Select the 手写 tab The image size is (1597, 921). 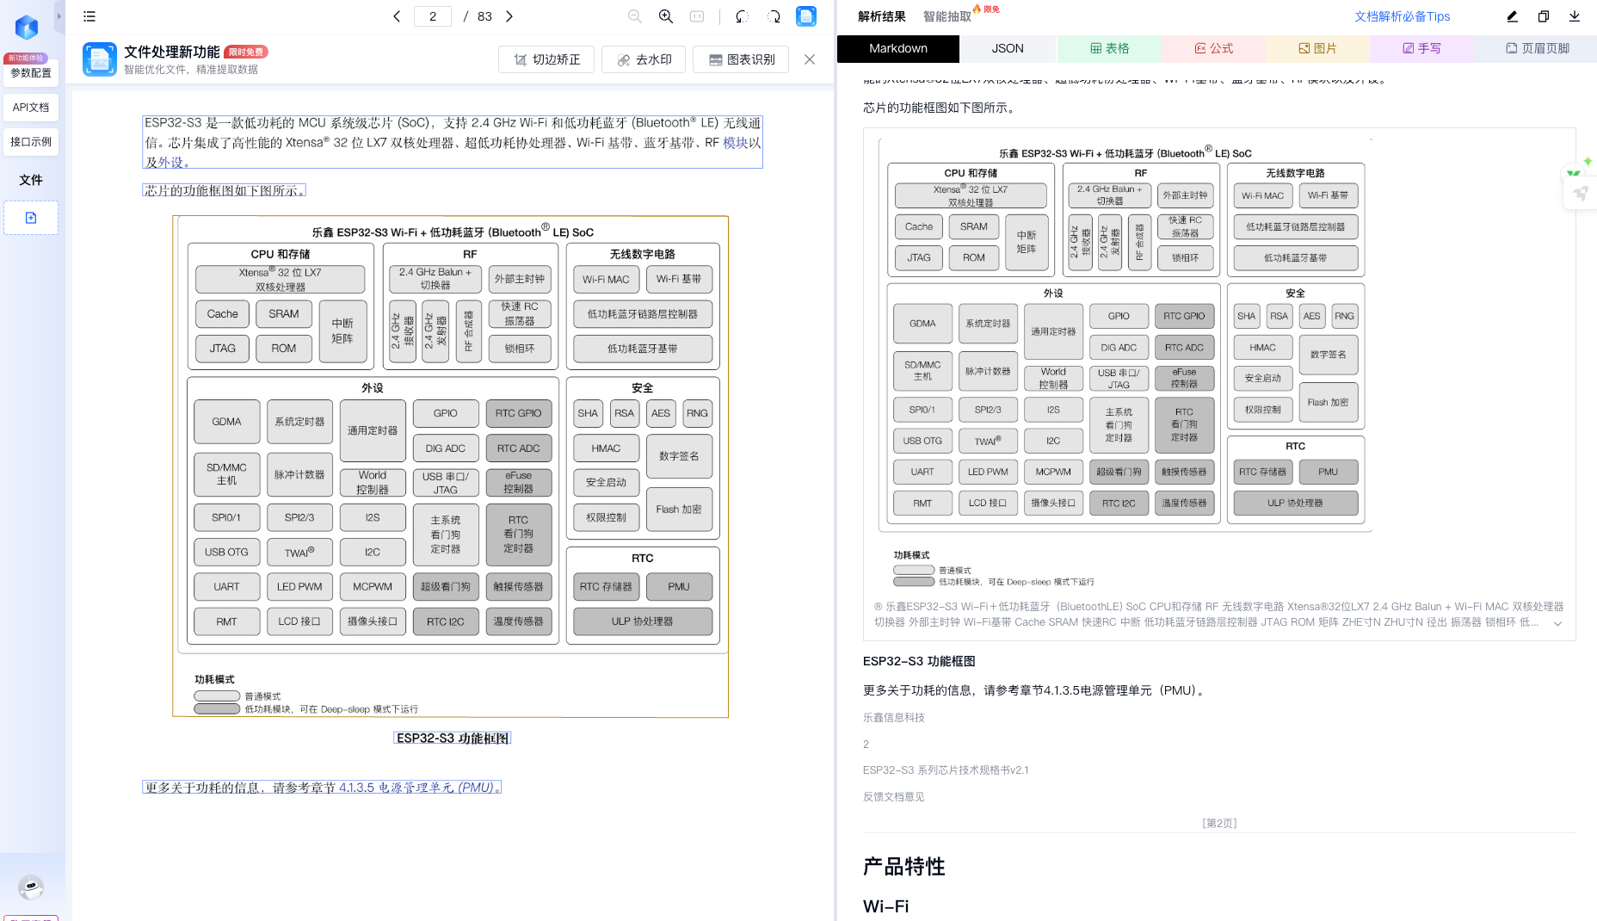(1421, 48)
